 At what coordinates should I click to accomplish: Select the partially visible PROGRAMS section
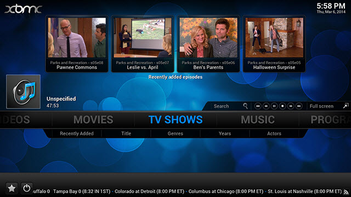click(331, 119)
